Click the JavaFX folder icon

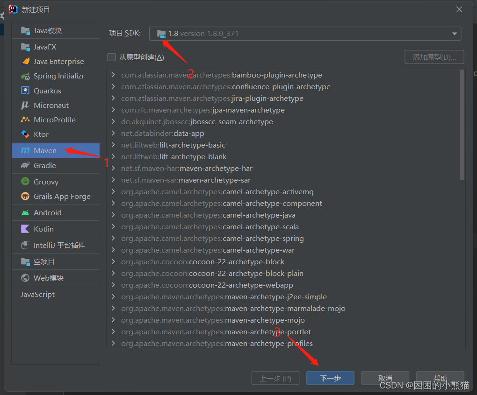click(25, 47)
